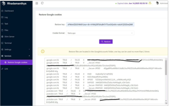Click the APISID cookie row
169x106 pixels.
(x=88, y=79)
